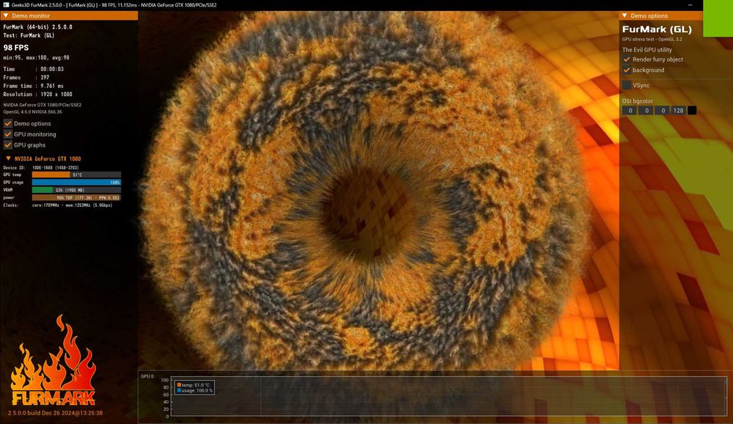Collapse the NVIDIA GeForce GTX 1080 section
The image size is (733, 424).
pos(8,158)
